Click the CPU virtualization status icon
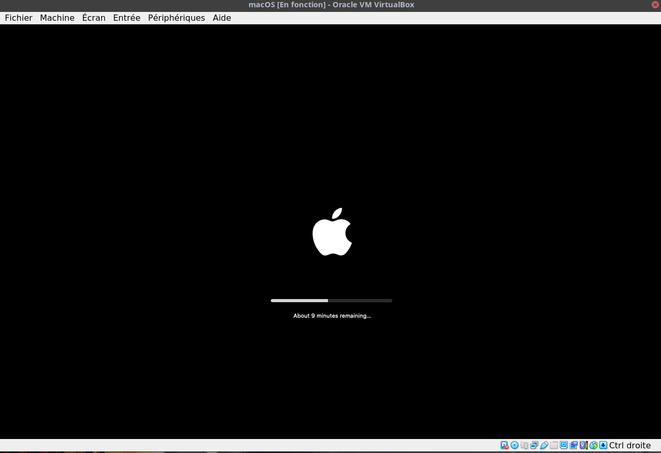This screenshot has height=453, width=661. click(x=583, y=445)
